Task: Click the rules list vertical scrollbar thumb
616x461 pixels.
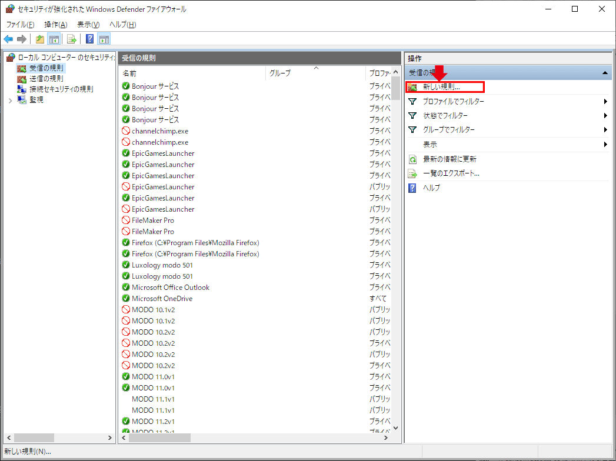Action: point(395,88)
